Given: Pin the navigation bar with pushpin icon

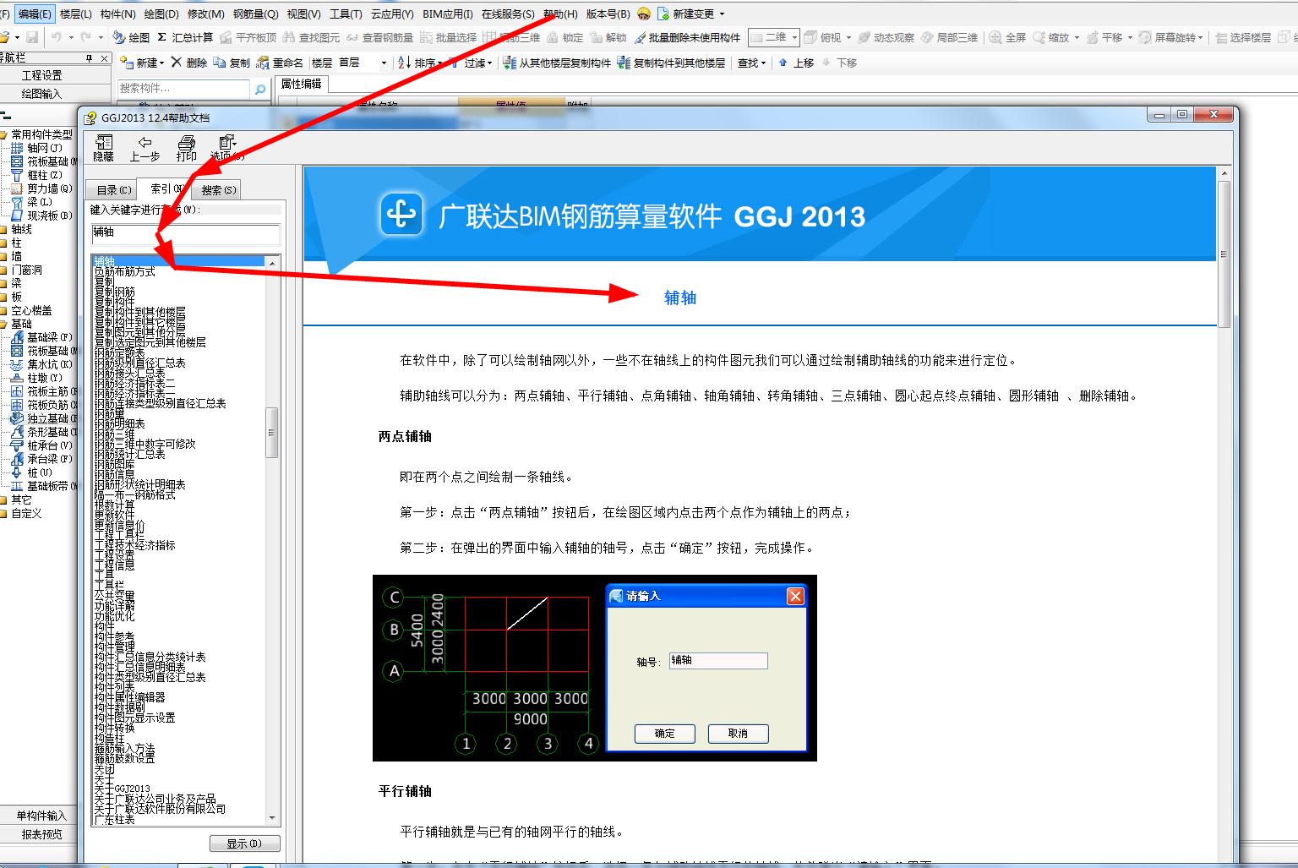Looking at the screenshot, I should (x=90, y=57).
